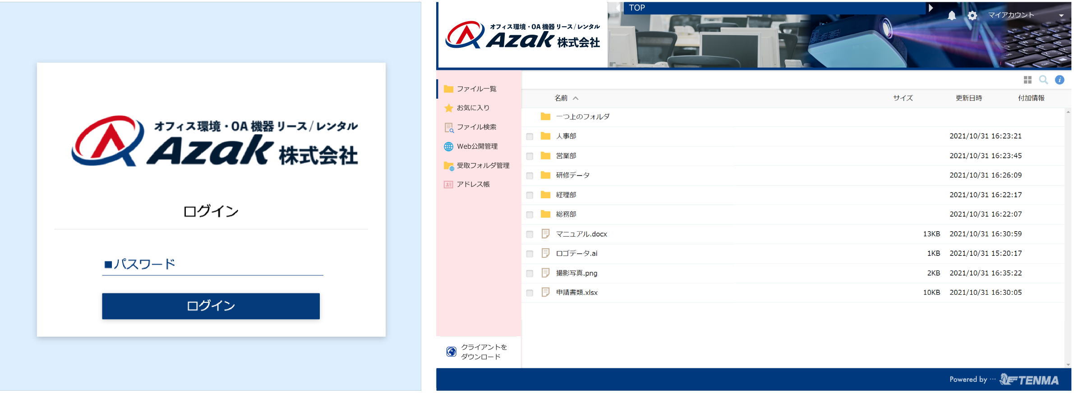Click the 人事部 folder icon
The image size is (1074, 393).
click(x=545, y=136)
